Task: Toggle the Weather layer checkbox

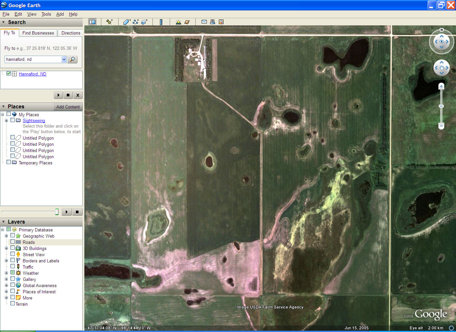Action: (13, 273)
